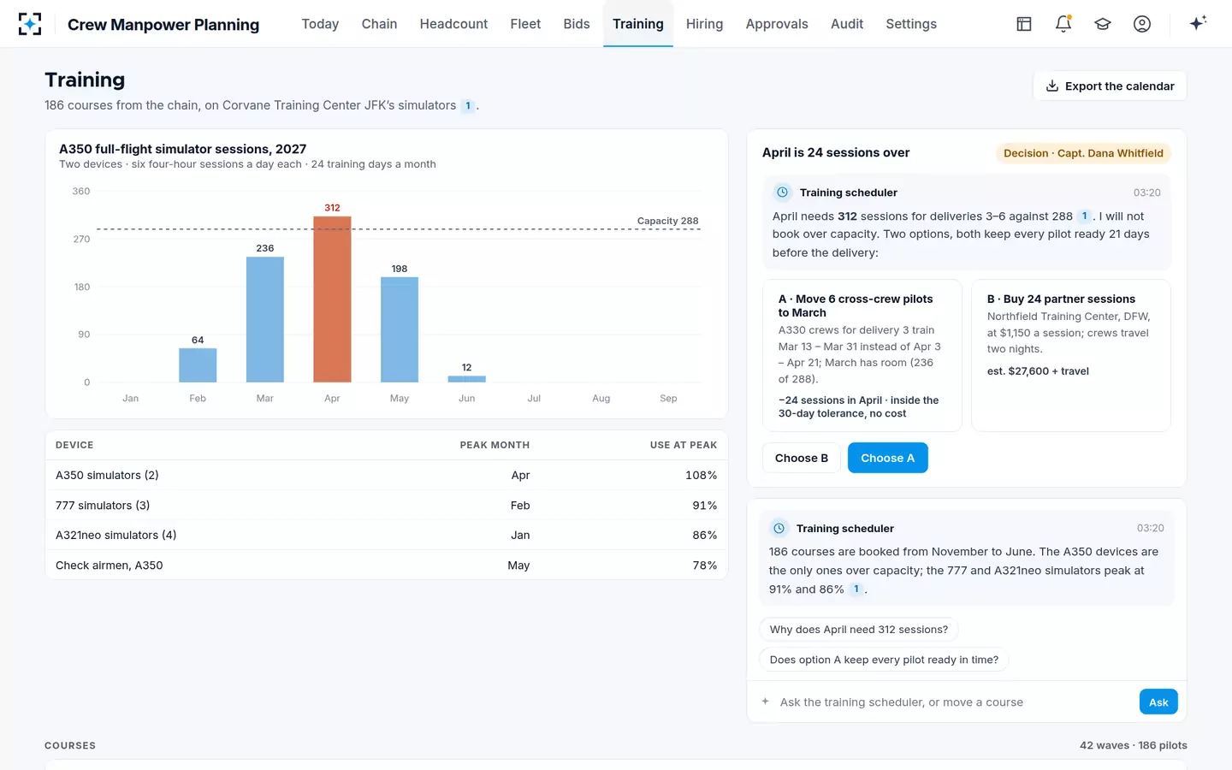
Task: Switch to the Bids tab
Action: pos(577,24)
